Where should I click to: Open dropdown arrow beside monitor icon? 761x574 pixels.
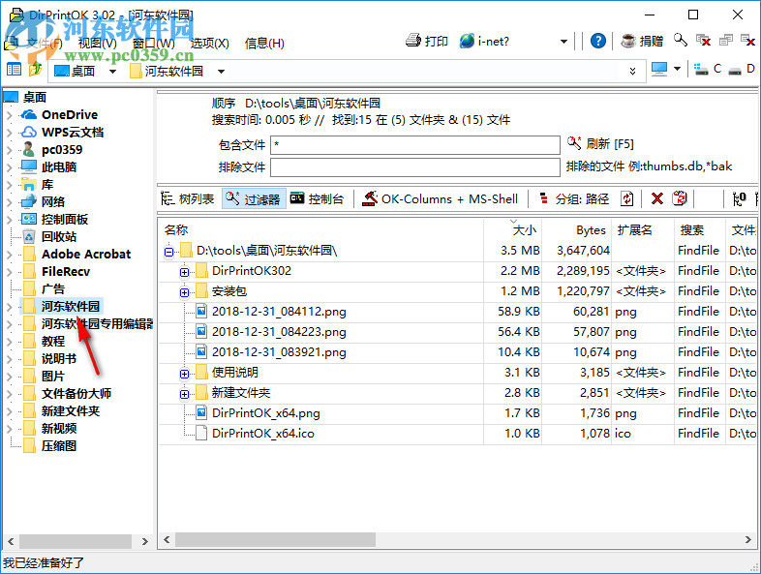(678, 69)
